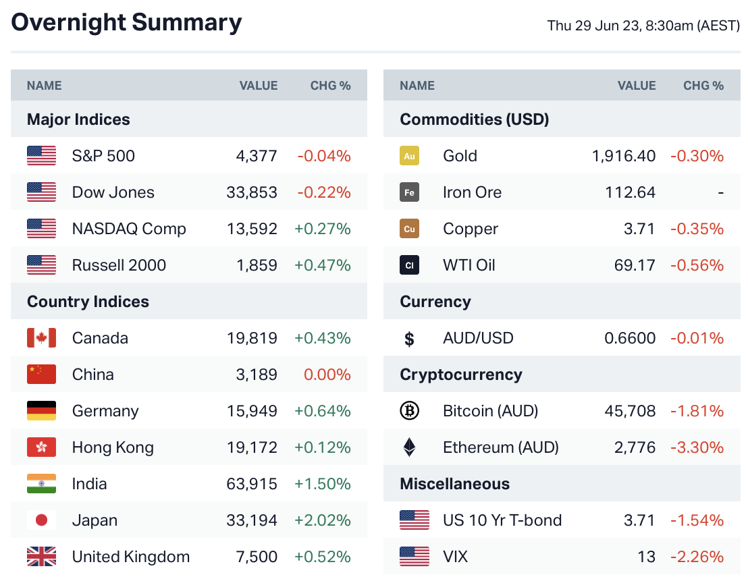Click the Gold Au commodity icon
This screenshot has width=748, height=579.
pyautogui.click(x=409, y=156)
